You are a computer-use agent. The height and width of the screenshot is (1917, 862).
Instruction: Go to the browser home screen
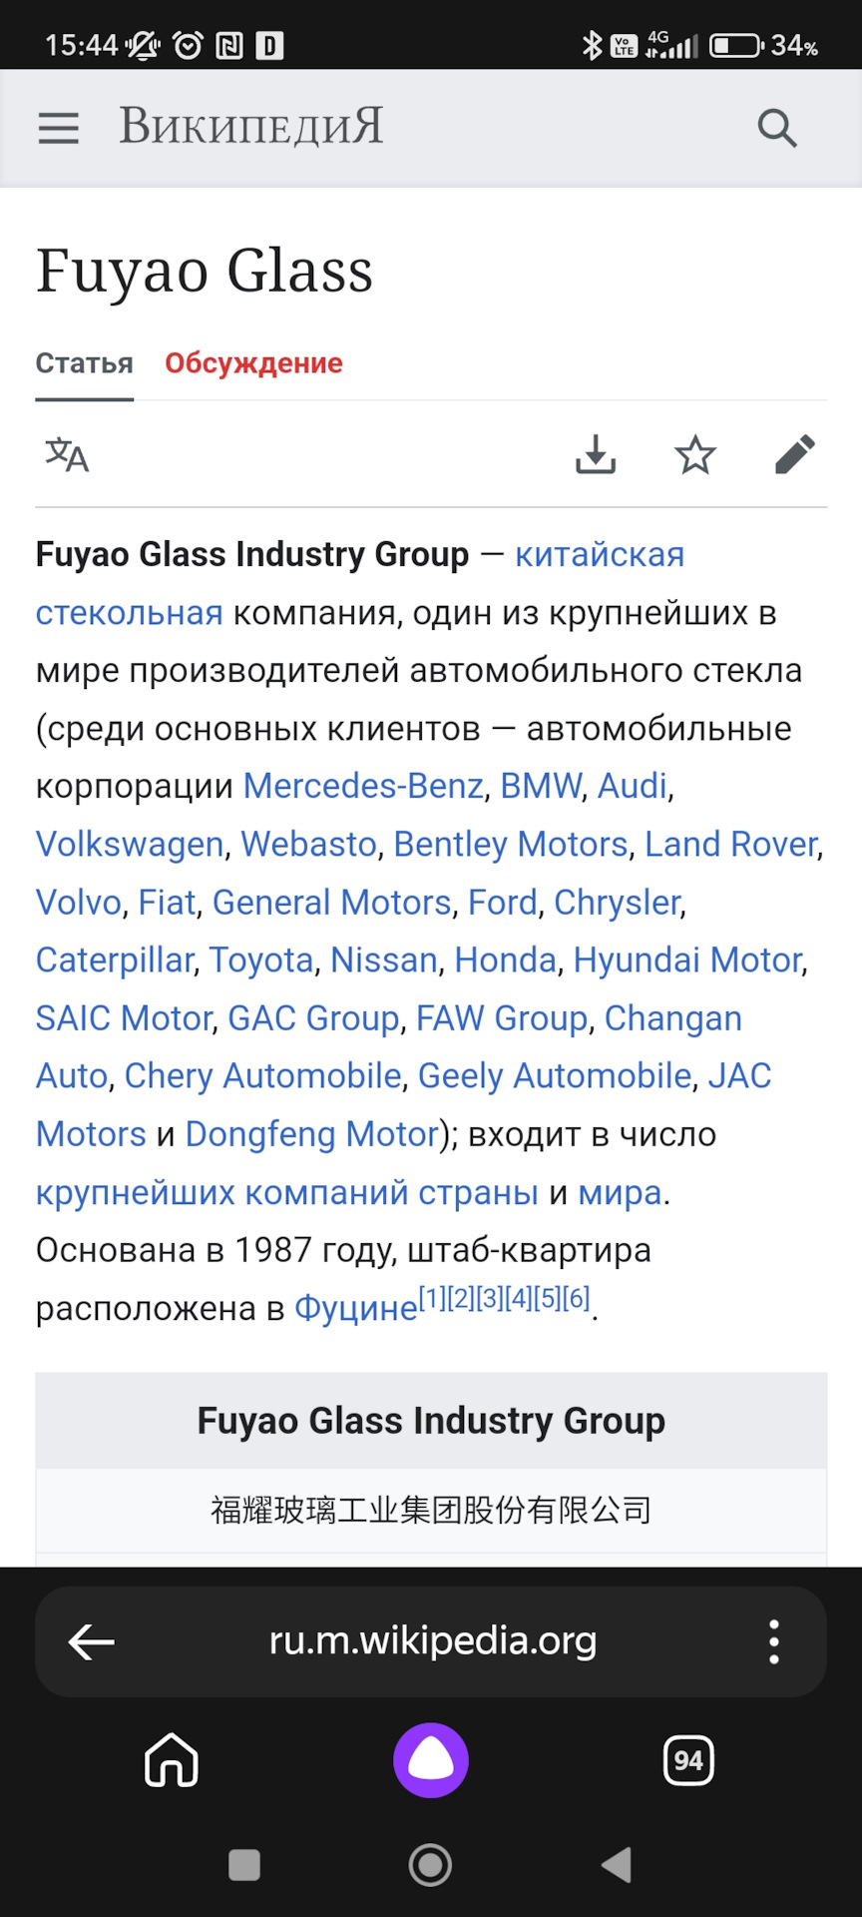(x=172, y=1760)
